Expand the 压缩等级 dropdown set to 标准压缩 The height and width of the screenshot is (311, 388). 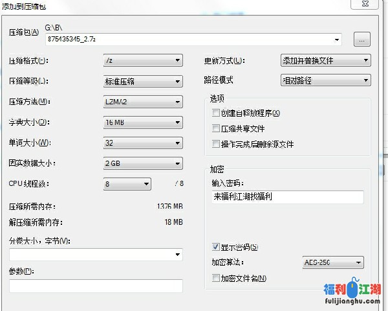143,82
